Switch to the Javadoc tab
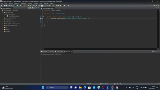Screen dimensions: 160x90 pos(51,52)
